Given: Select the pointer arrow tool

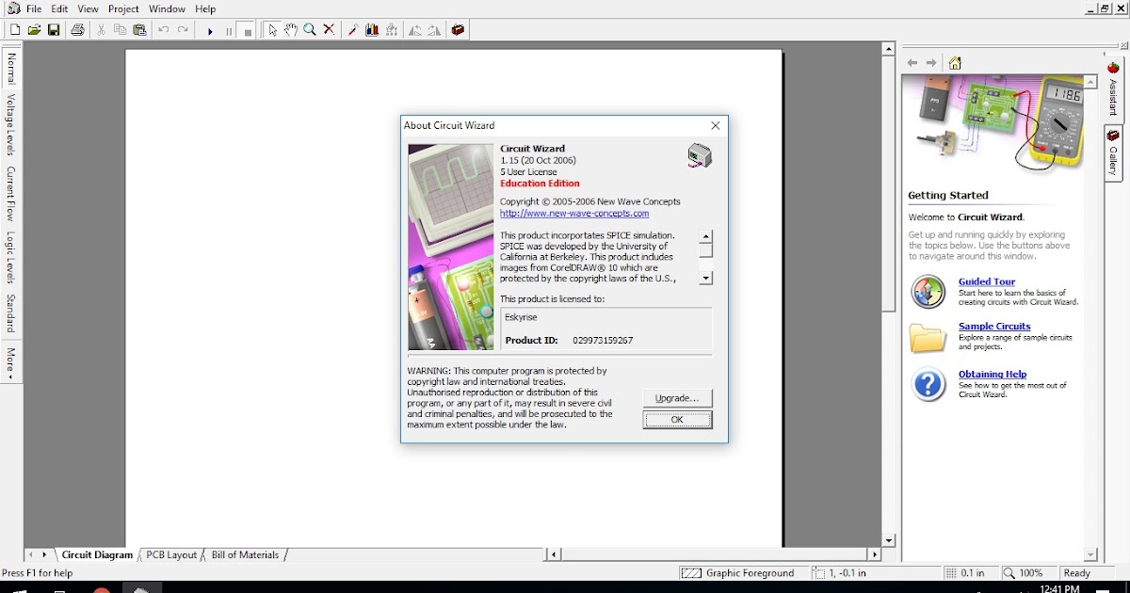Looking at the screenshot, I should pos(272,30).
